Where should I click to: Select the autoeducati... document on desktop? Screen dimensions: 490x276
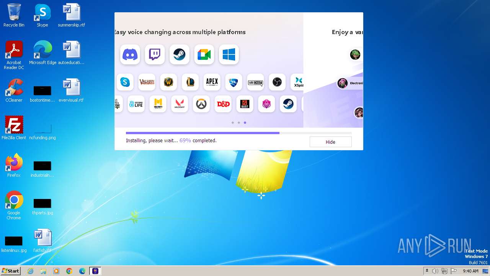(x=72, y=53)
